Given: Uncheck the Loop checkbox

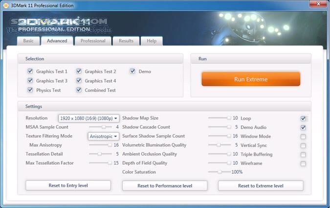Looking at the screenshot, I should [303, 118].
